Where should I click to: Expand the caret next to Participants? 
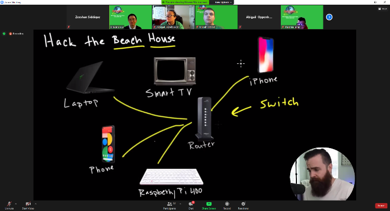click(180, 204)
